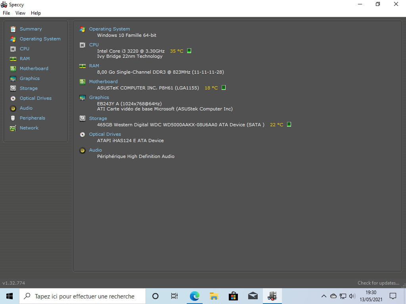Select Graphics in the sidebar list
406x304 pixels.
[29, 78]
